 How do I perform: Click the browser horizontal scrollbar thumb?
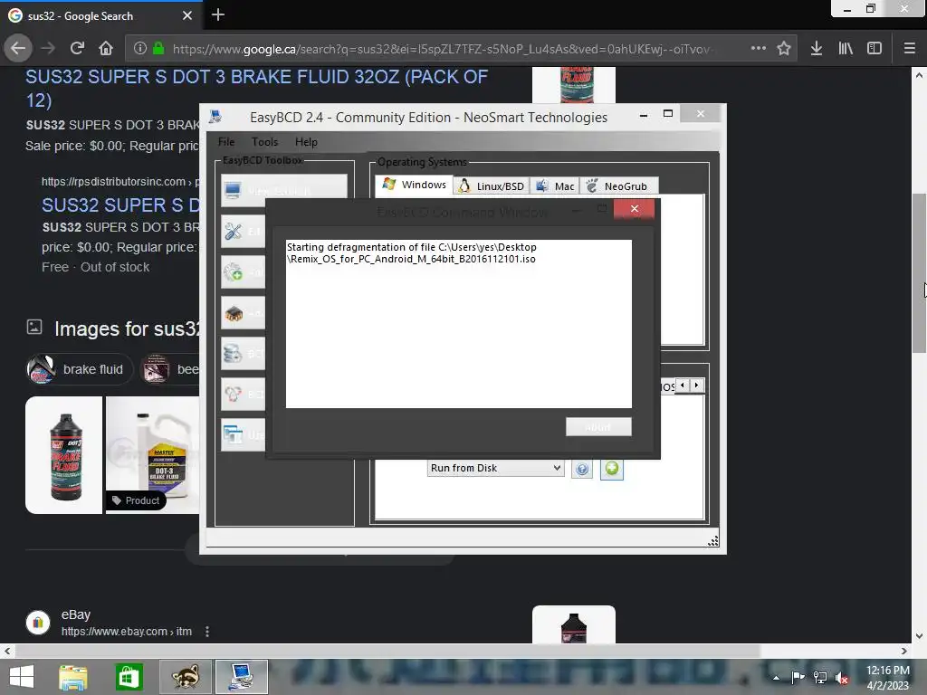click(387, 652)
